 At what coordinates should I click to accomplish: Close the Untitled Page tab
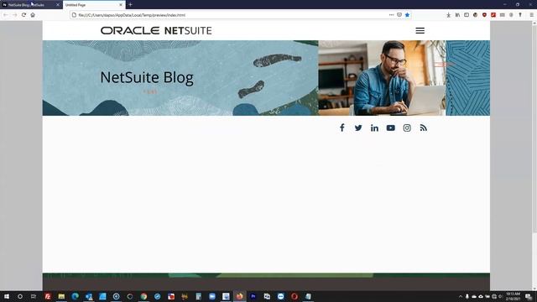[121, 5]
